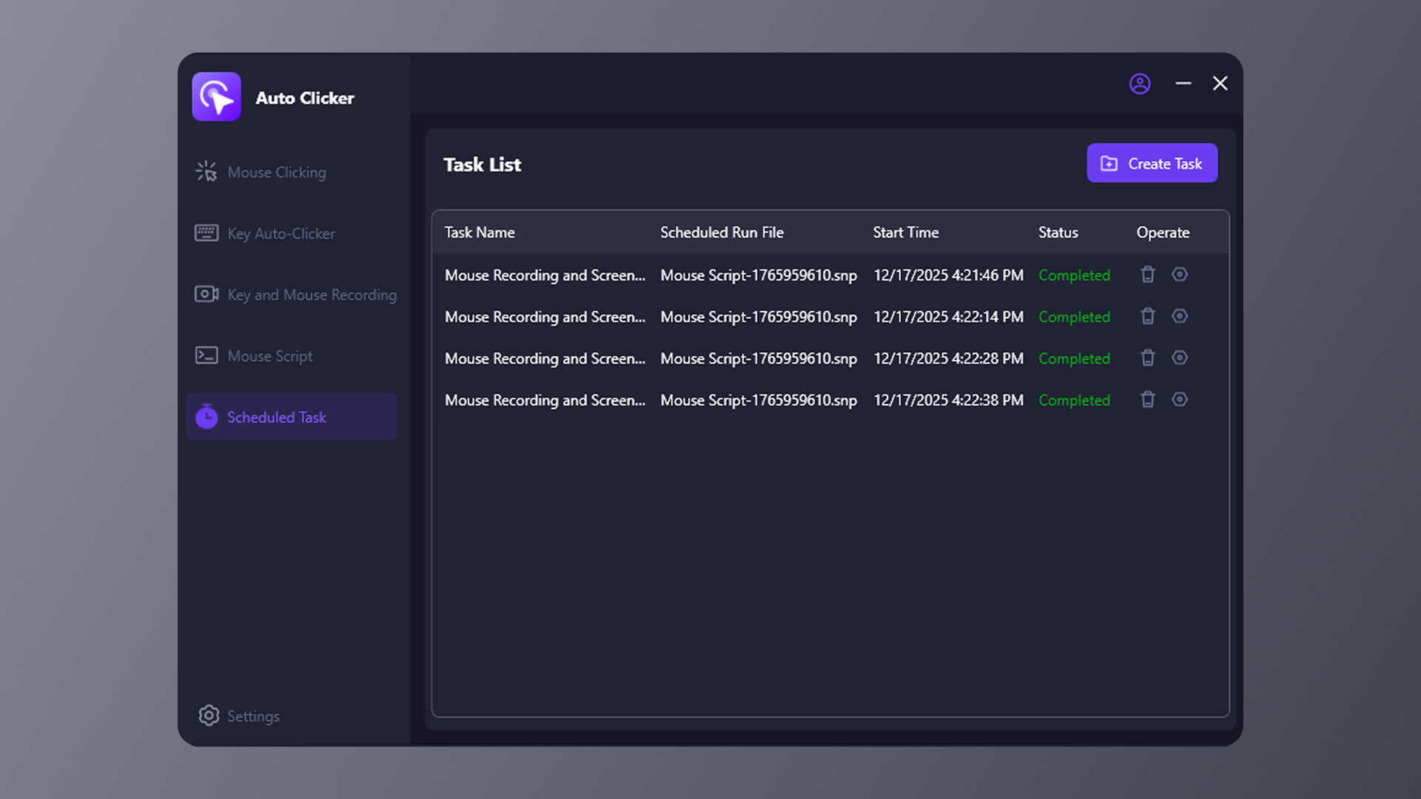This screenshot has height=799, width=1421.
Task: Open Key Auto-Clicker from the sidebar icon
Action: [x=206, y=233]
